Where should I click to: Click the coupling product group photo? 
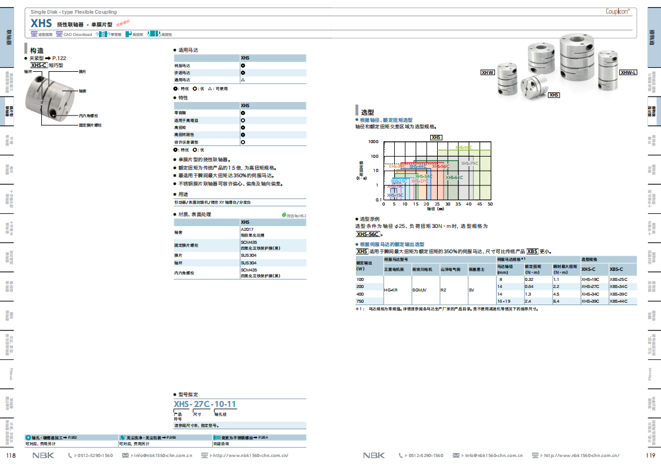point(557,65)
